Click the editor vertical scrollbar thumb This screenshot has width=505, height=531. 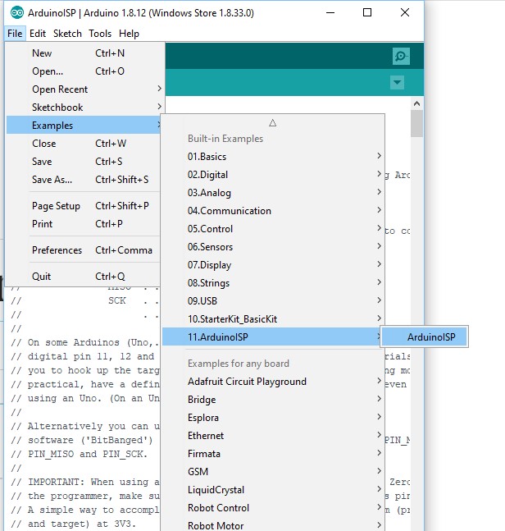click(x=416, y=123)
